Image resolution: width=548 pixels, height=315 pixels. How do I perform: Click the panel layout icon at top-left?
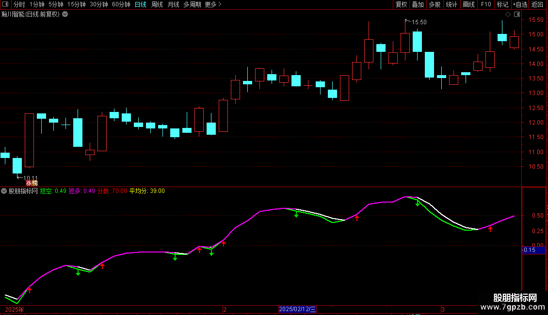pyautogui.click(x=5, y=4)
